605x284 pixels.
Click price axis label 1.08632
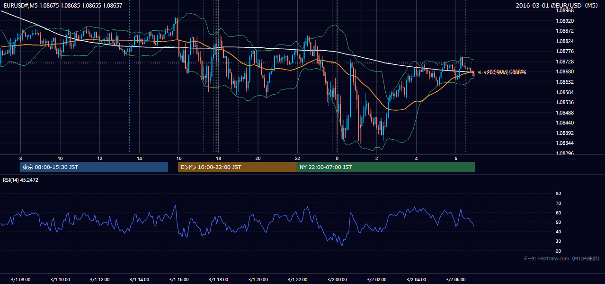tap(565, 82)
